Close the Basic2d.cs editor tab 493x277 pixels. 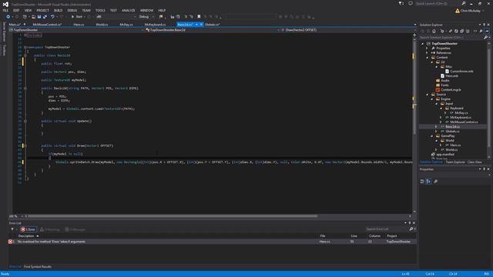pyautogui.click(x=201, y=25)
